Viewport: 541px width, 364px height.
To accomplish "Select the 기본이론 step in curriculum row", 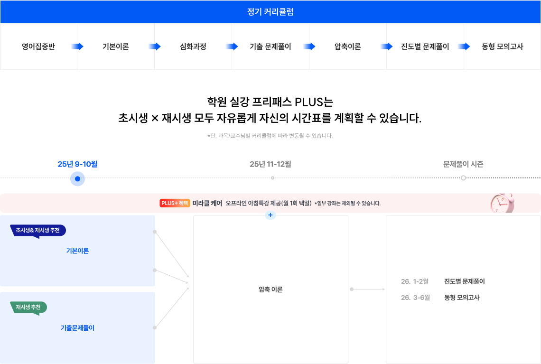I will [116, 46].
